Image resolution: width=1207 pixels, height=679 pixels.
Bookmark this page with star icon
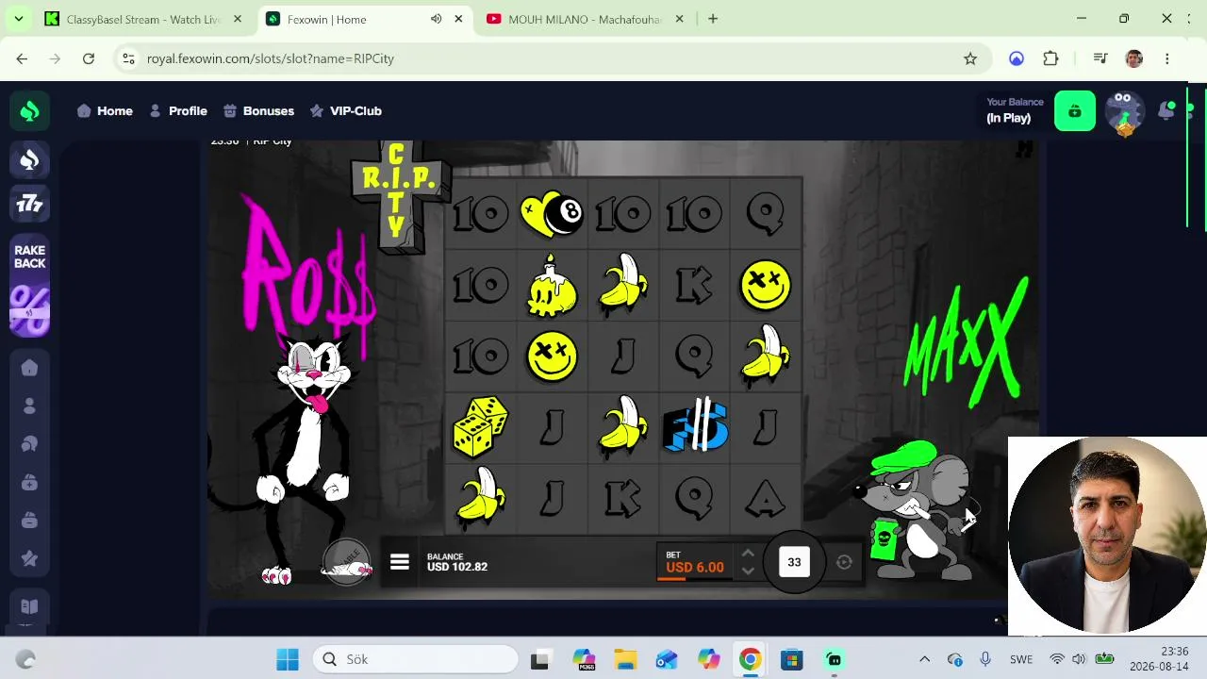(970, 58)
